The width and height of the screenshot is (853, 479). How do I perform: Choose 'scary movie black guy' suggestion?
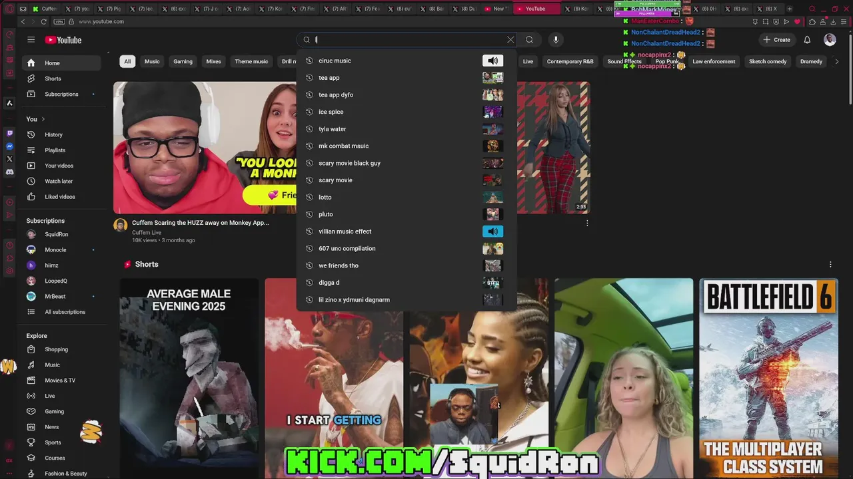pos(407,163)
